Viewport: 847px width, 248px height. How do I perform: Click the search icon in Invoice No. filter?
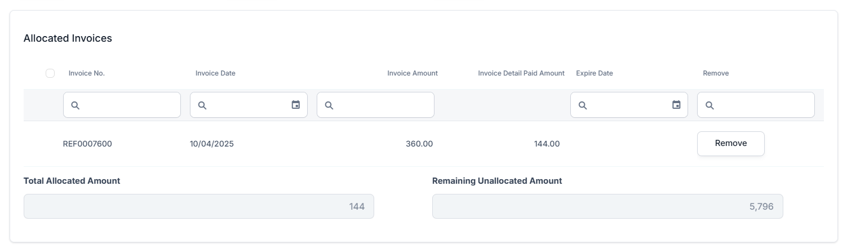pos(76,105)
